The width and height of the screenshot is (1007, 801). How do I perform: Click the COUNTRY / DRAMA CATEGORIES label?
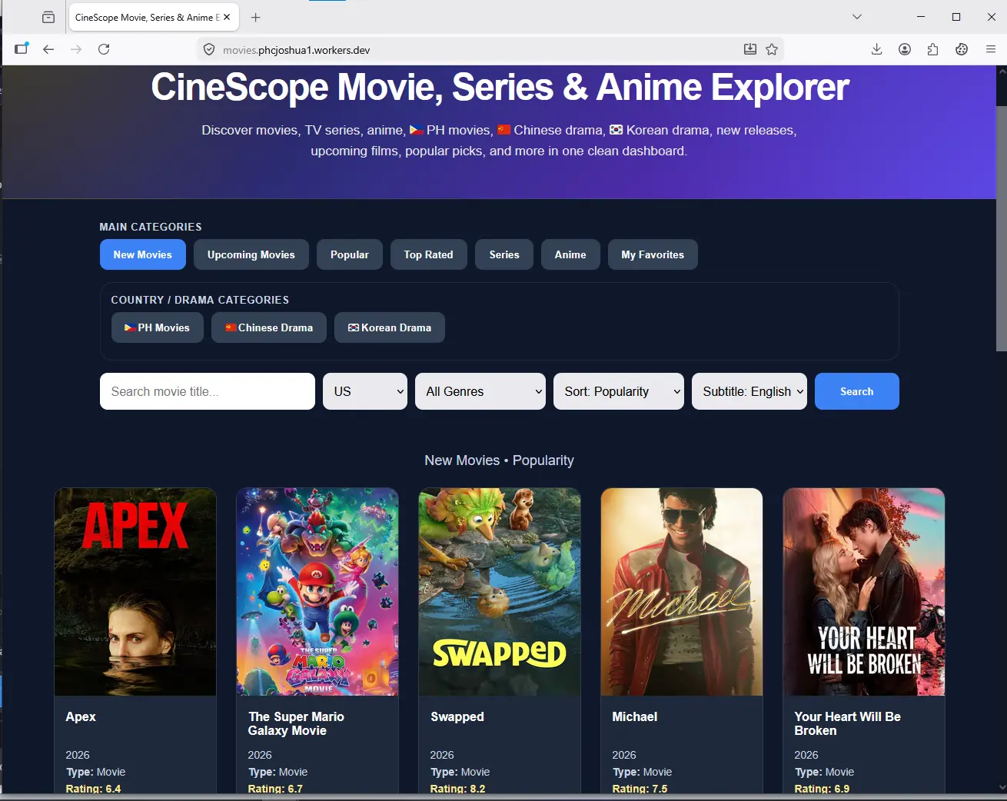point(200,300)
